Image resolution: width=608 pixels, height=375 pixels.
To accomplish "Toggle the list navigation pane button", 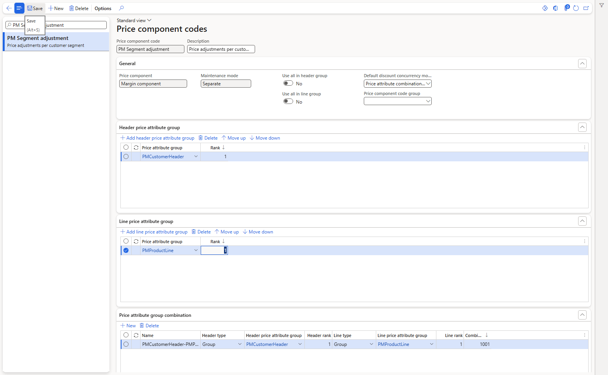I will 19,8.
